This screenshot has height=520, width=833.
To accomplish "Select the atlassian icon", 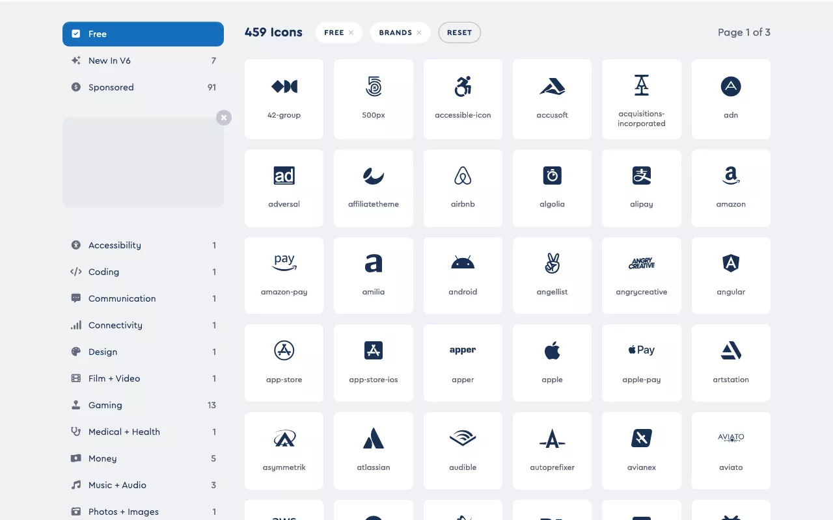I will point(374,450).
